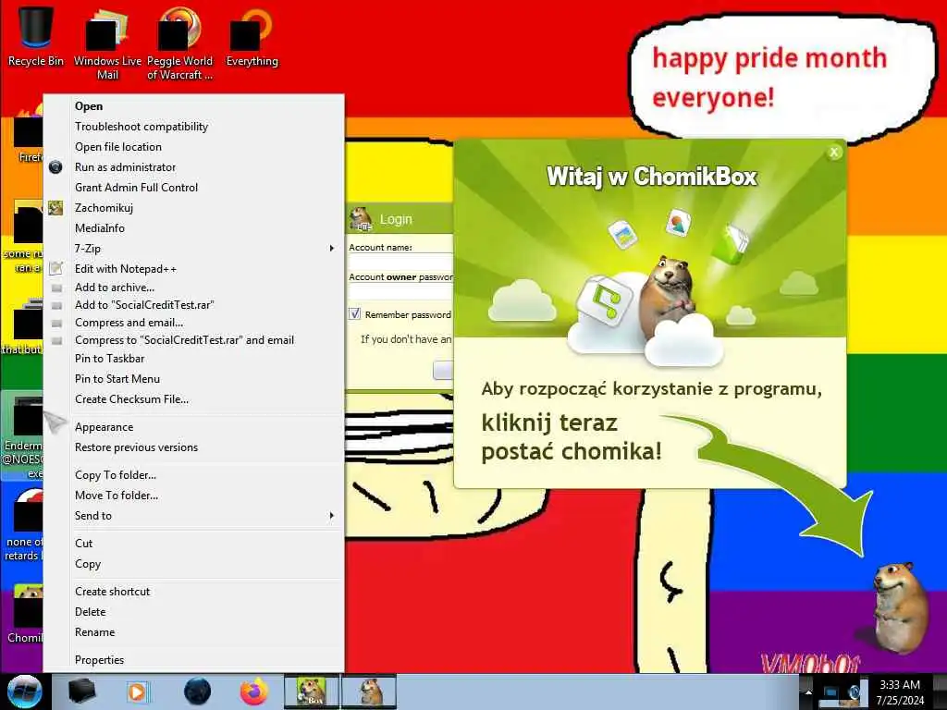Click the archive icon beside Add to archive

tap(56, 288)
